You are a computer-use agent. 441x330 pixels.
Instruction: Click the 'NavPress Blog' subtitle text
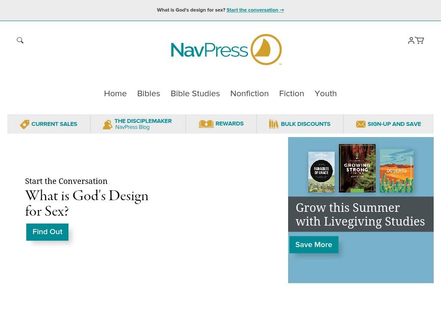point(132,127)
